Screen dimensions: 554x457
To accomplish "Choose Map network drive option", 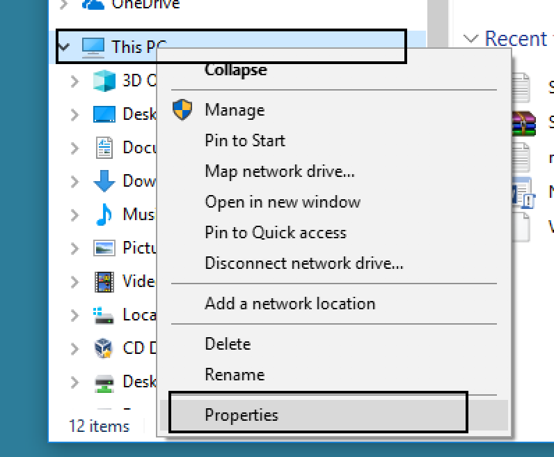I will click(279, 171).
